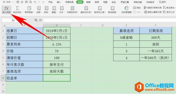Select cell containing 2019年2月1日
Image resolution: width=176 pixels, height=94 pixels.
57,31
